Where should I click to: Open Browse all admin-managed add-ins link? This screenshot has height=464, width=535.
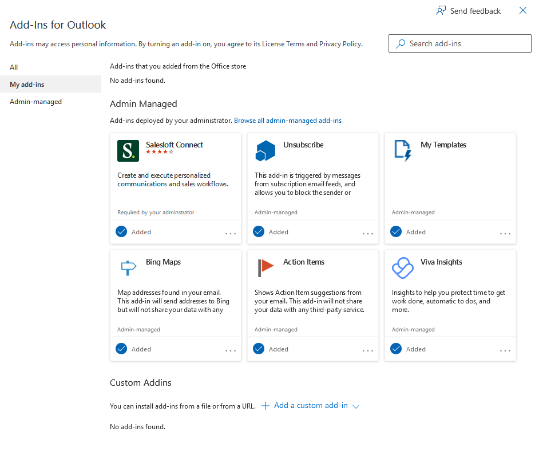288,121
